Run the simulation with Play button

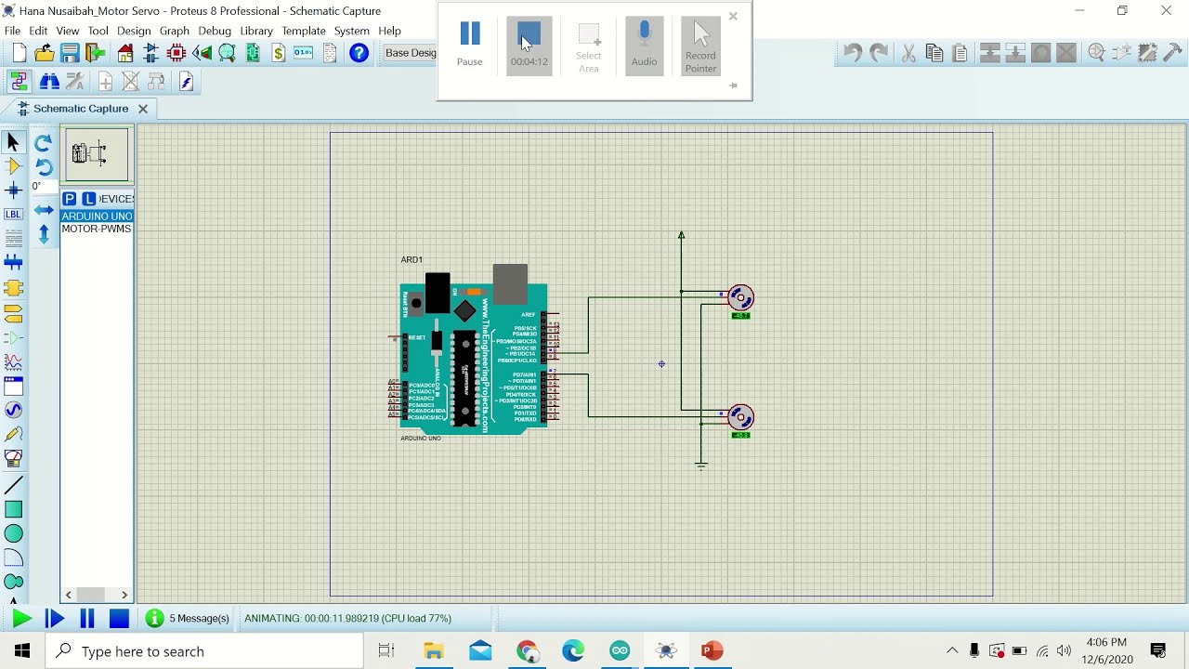coord(21,619)
